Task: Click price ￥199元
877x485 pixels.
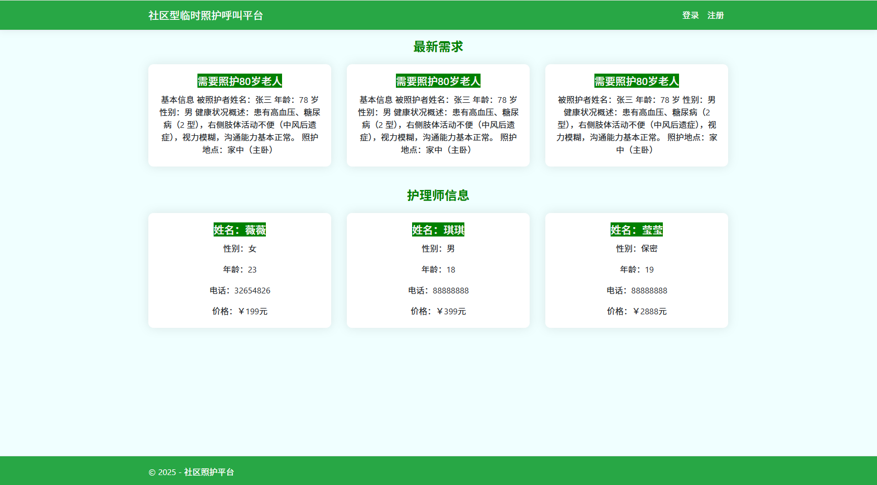Action: pyautogui.click(x=252, y=311)
